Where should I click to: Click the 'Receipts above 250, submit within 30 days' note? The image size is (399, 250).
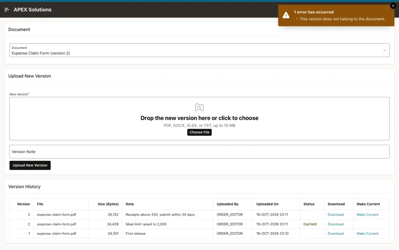click(x=160, y=215)
